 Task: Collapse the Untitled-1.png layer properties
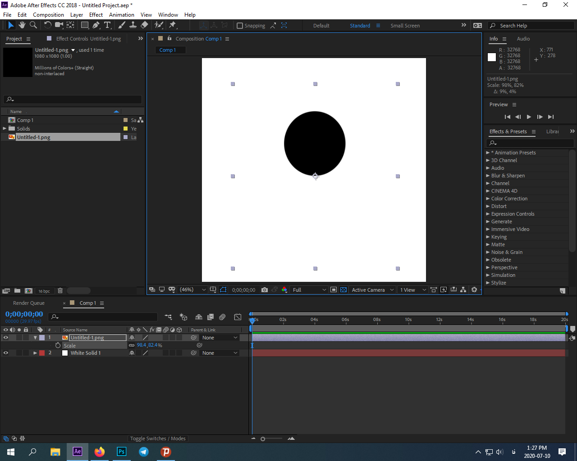coord(35,338)
